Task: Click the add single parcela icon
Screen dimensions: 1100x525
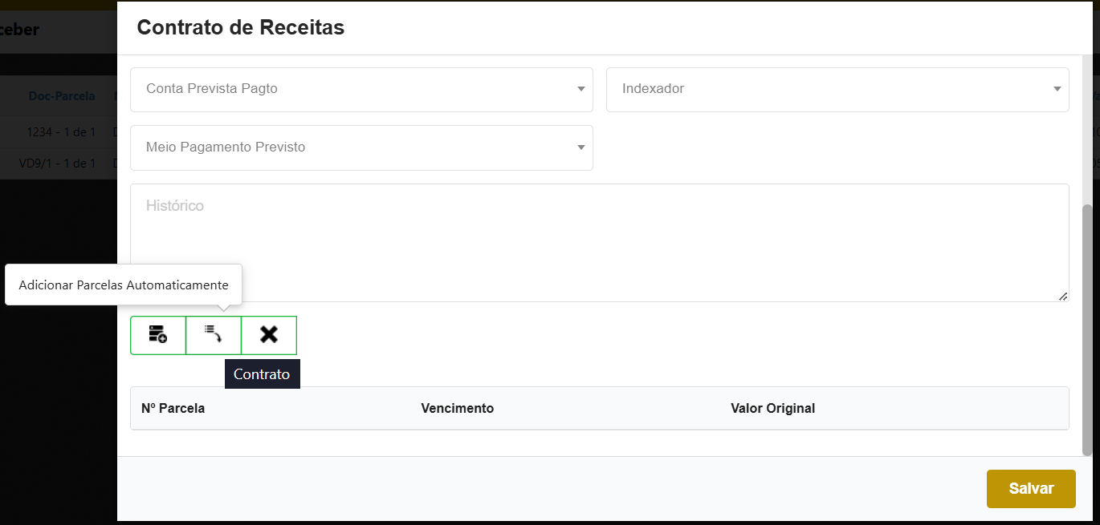Action: tap(158, 335)
